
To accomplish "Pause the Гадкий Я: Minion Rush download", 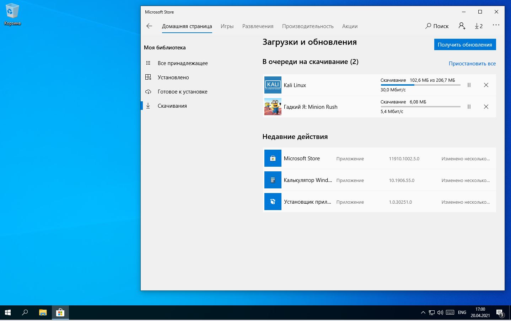I will coord(469,107).
